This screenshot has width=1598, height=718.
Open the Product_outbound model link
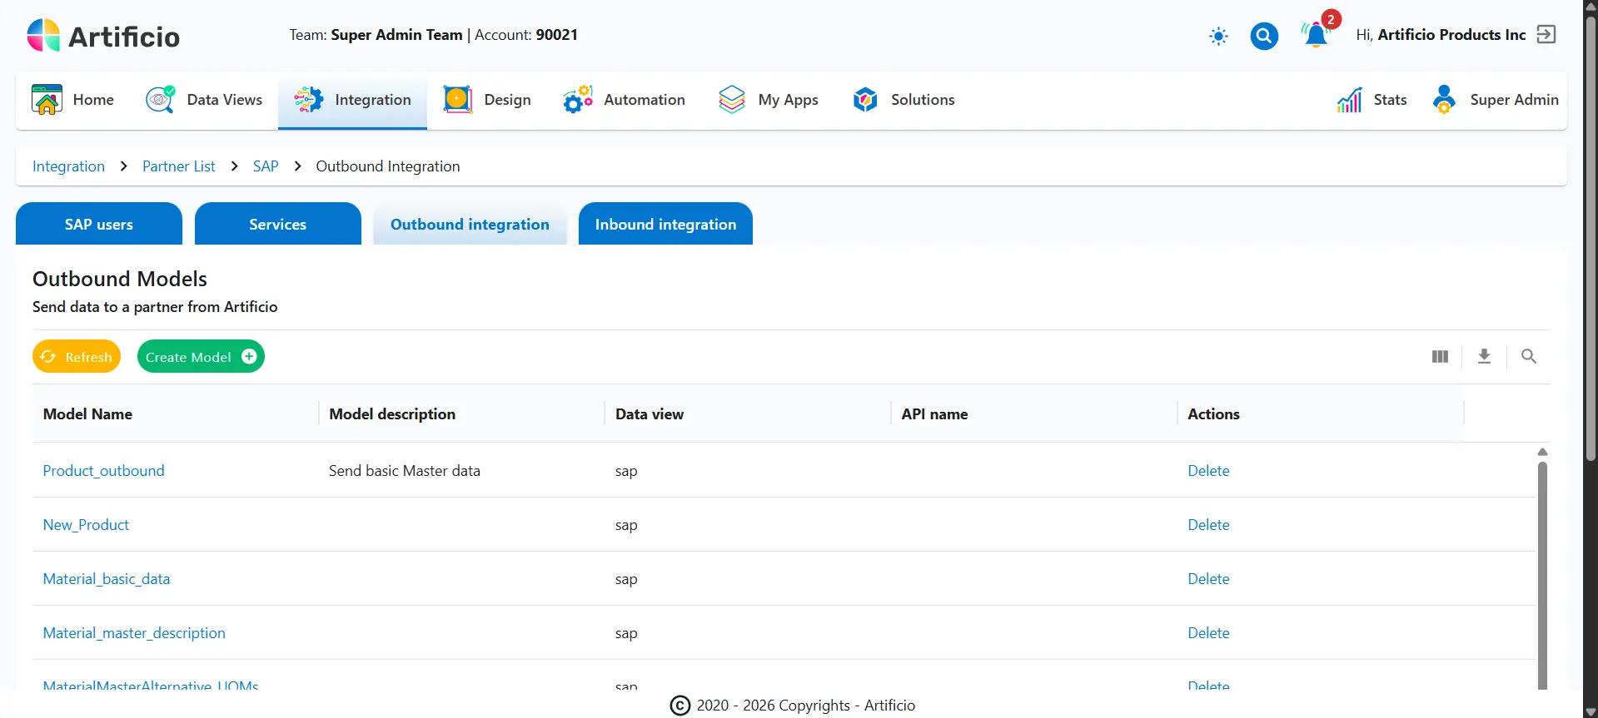point(103,471)
